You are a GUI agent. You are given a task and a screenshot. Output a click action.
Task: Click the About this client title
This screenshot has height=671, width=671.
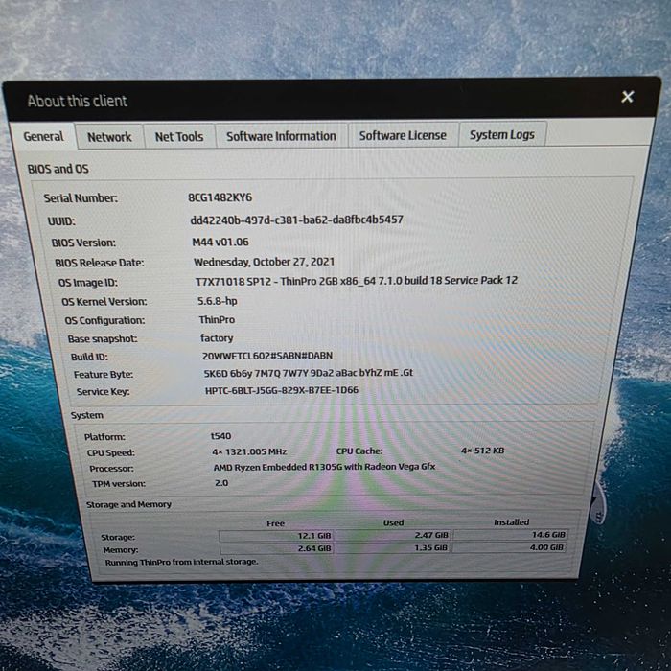tap(77, 101)
